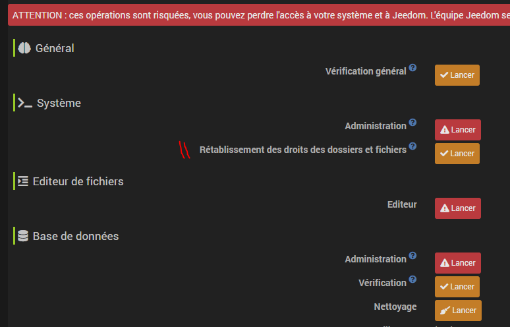The width and height of the screenshot is (510, 327).
Task: Open help icon next to database Administration
Action: [412, 255]
